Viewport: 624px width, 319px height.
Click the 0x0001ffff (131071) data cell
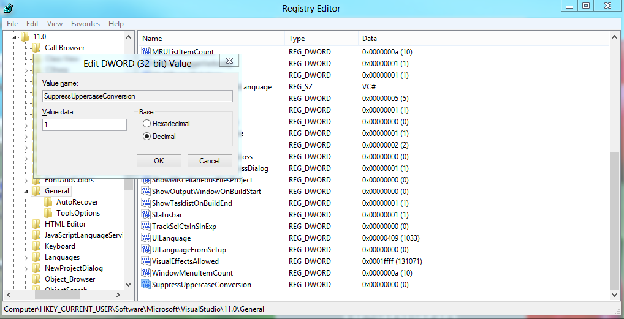point(392,261)
